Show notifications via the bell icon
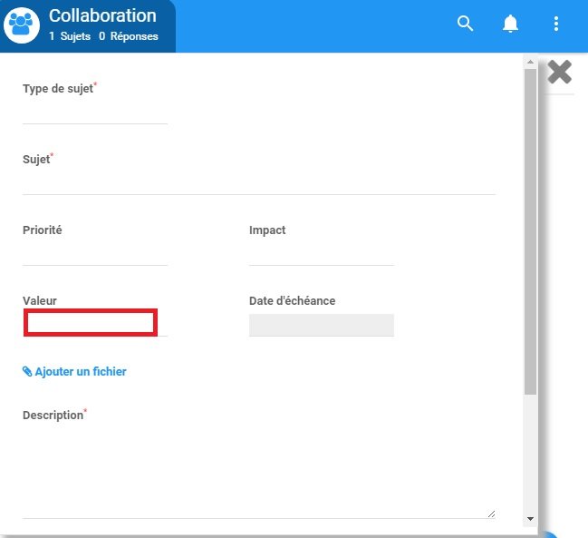Image resolution: width=588 pixels, height=538 pixels. 511,24
